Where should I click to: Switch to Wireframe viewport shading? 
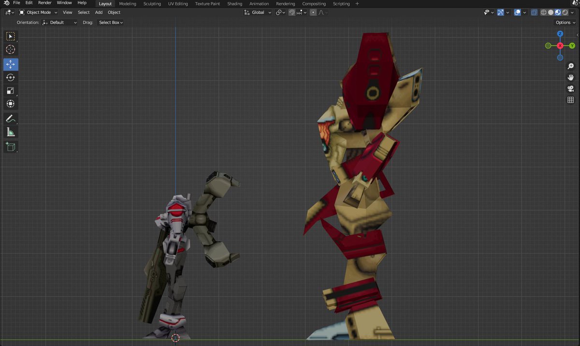click(x=543, y=13)
